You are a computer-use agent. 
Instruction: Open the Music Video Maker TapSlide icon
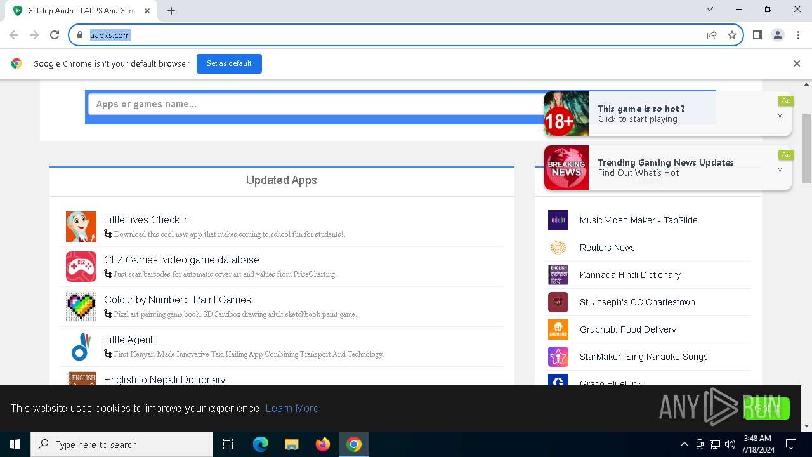(x=558, y=220)
